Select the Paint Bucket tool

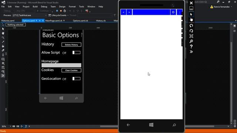3,46
